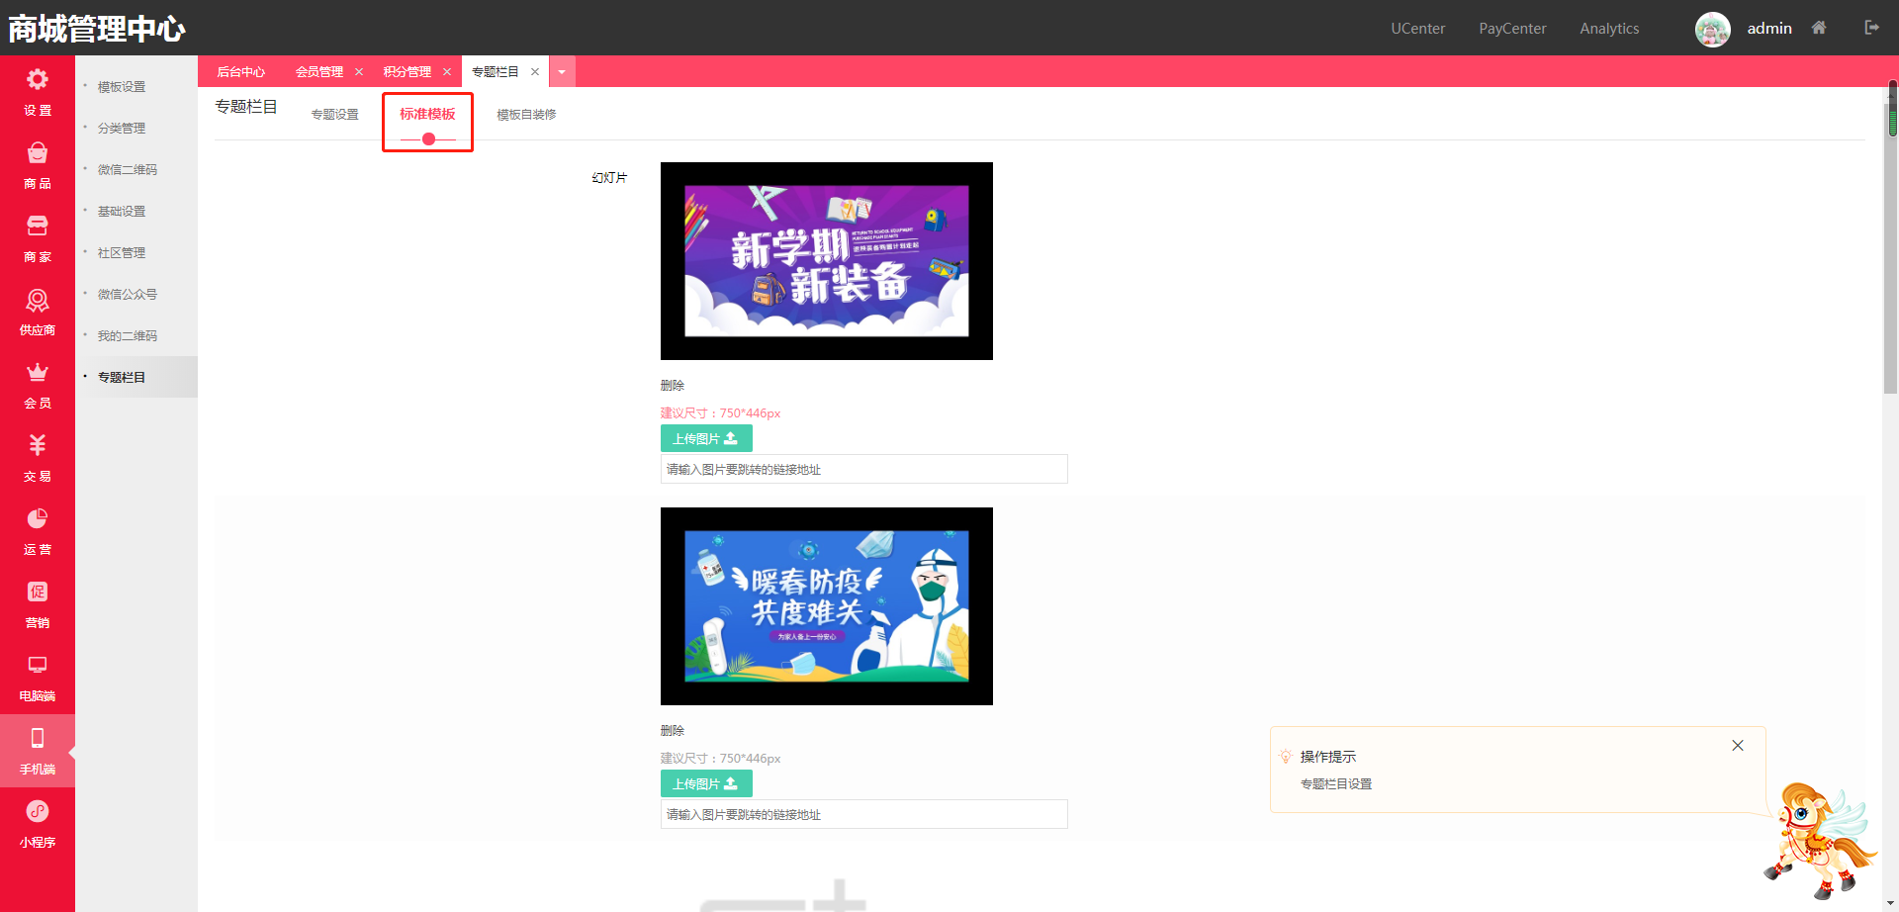Open the 运营 pie chart sidebar icon

pyautogui.click(x=38, y=519)
